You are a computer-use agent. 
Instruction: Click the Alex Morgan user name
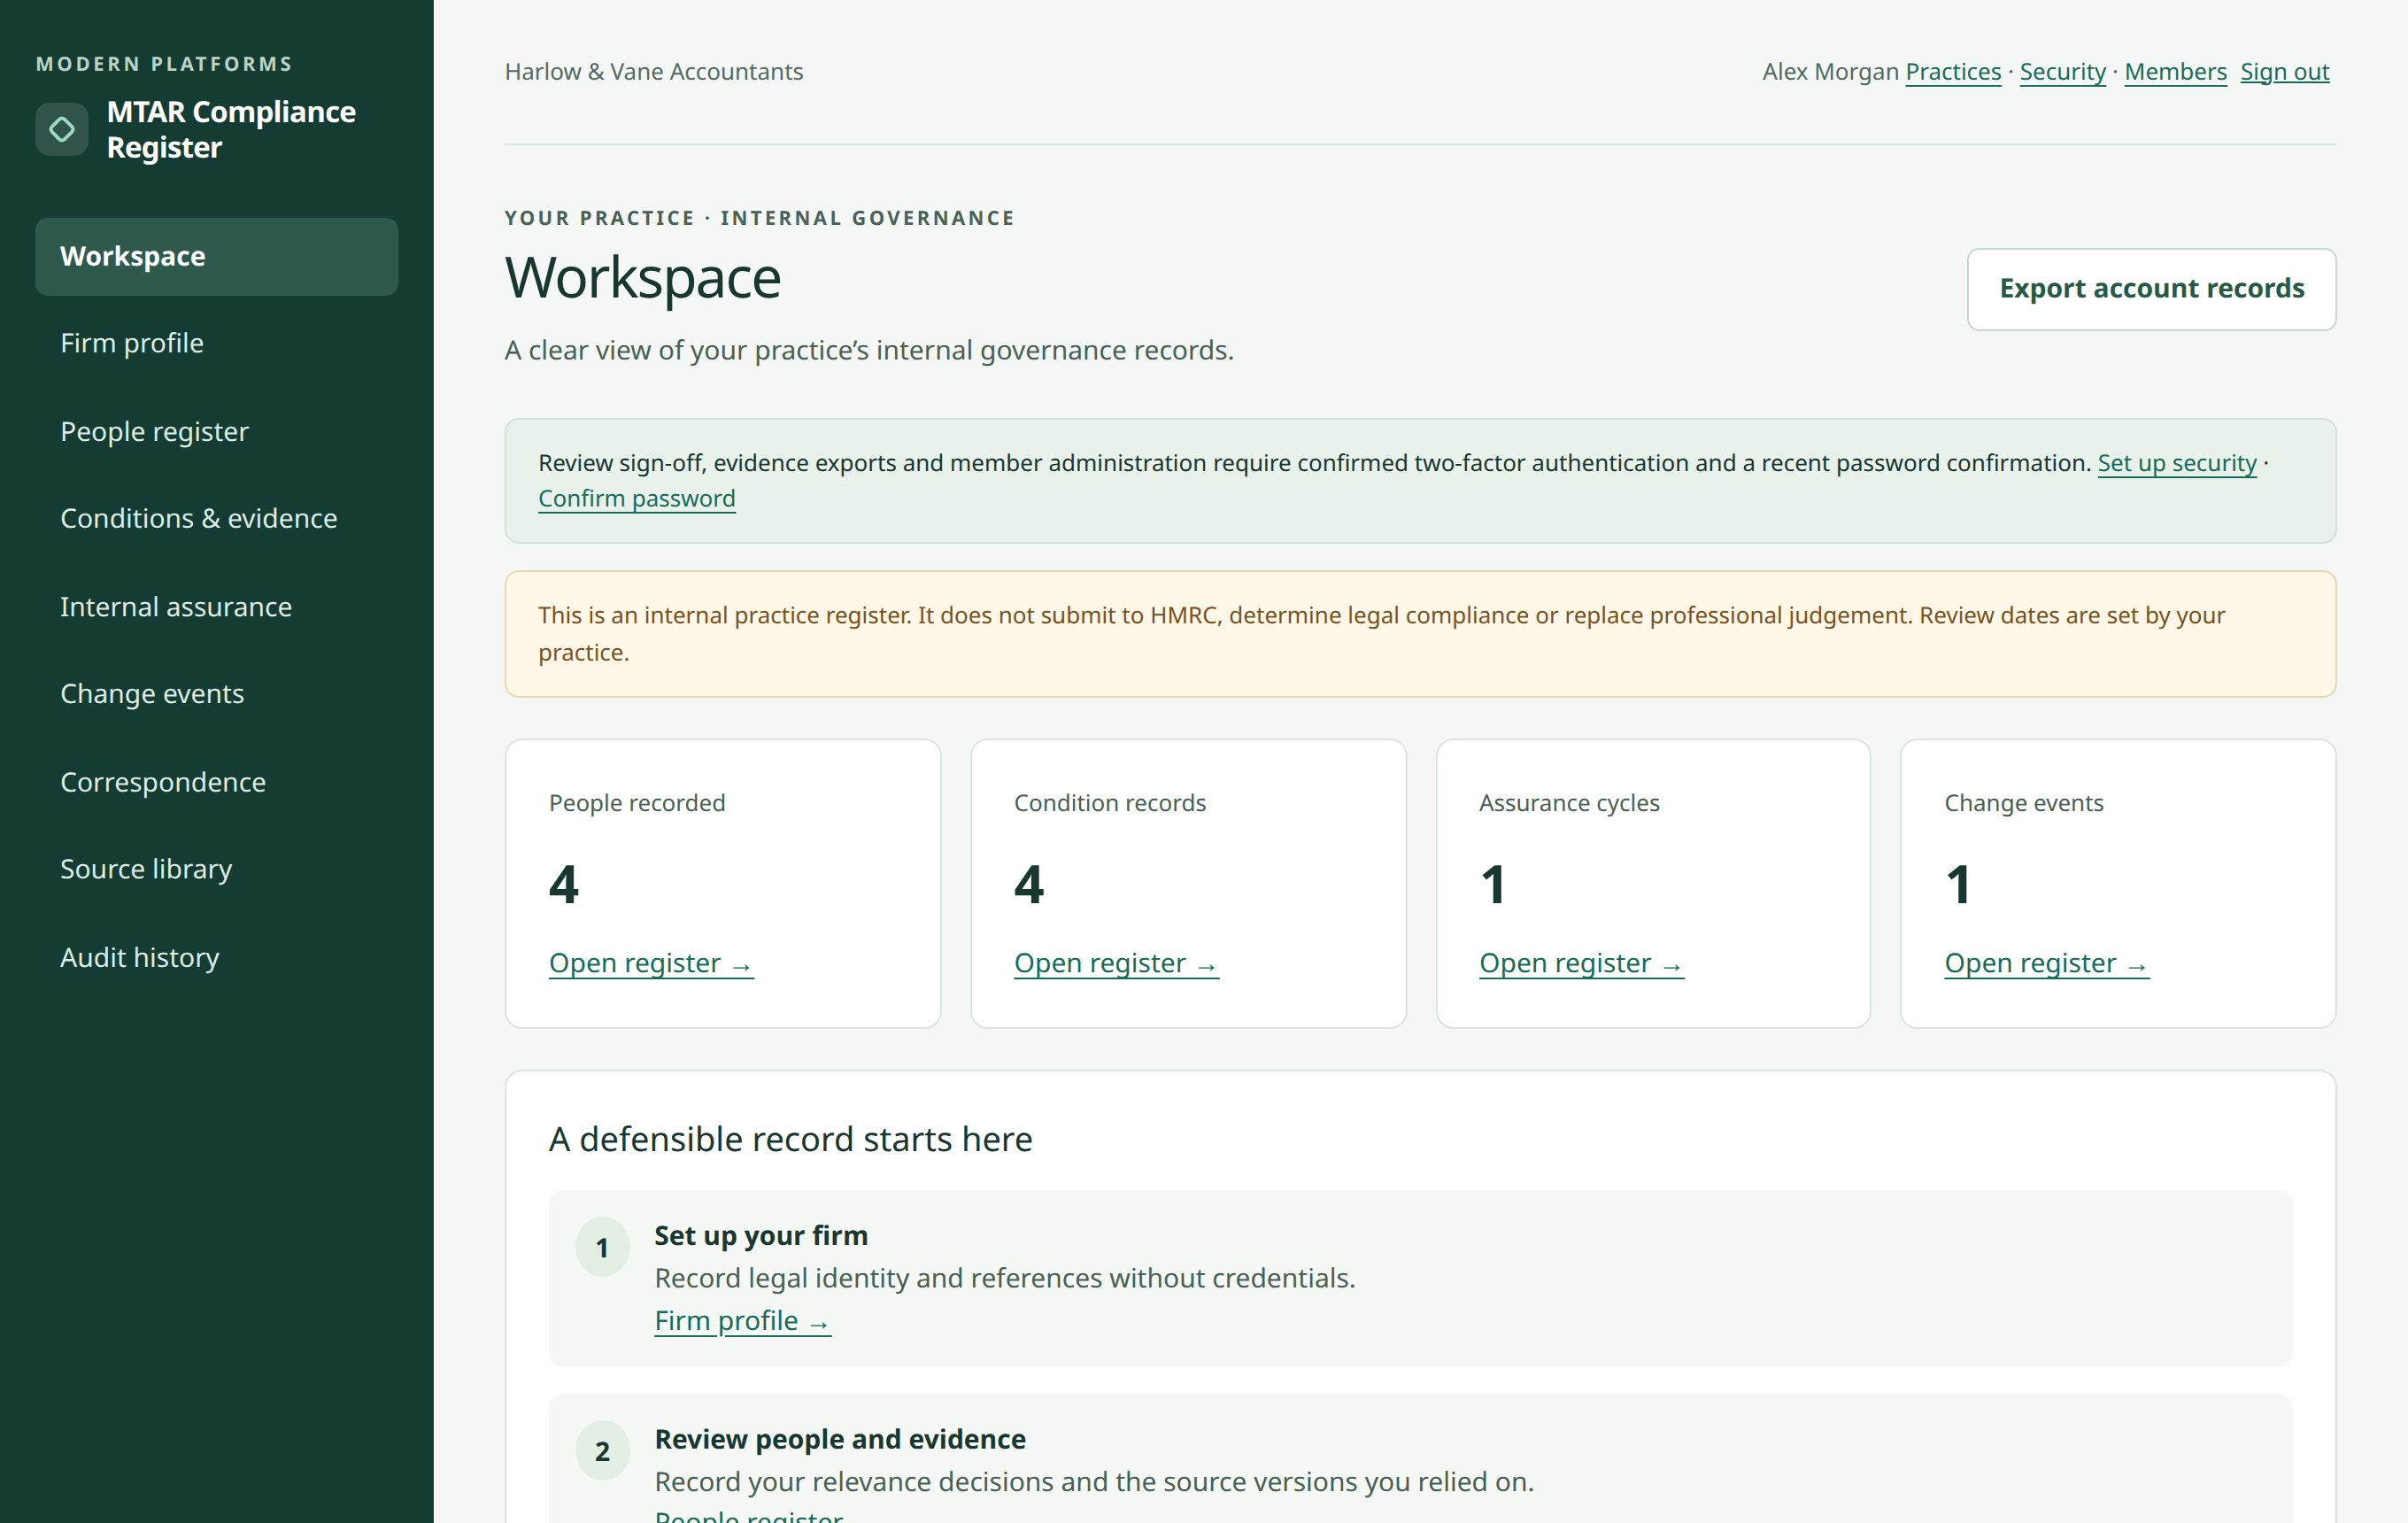pyautogui.click(x=1829, y=72)
